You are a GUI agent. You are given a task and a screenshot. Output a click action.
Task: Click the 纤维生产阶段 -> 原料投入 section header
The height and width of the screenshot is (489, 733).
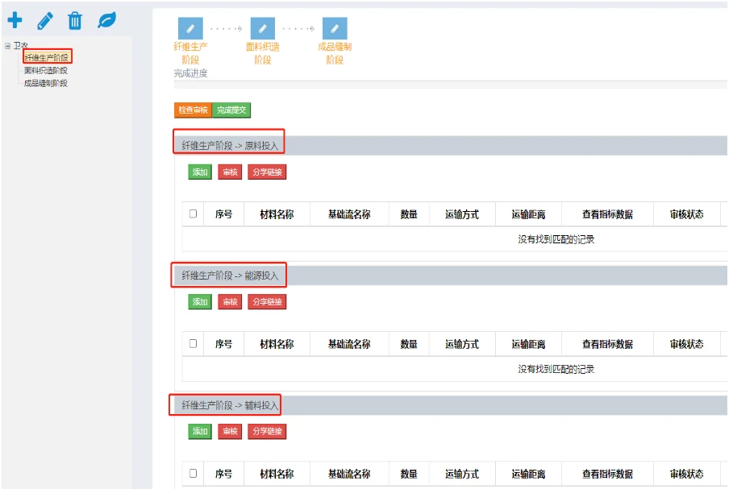(x=451, y=146)
